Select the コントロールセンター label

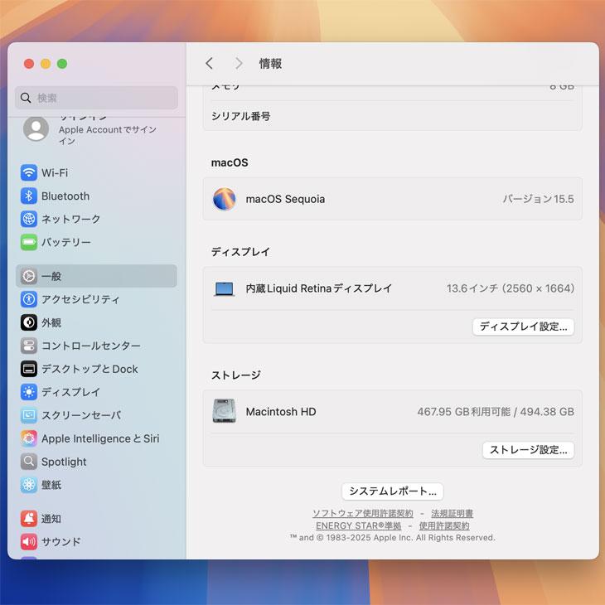pos(91,346)
